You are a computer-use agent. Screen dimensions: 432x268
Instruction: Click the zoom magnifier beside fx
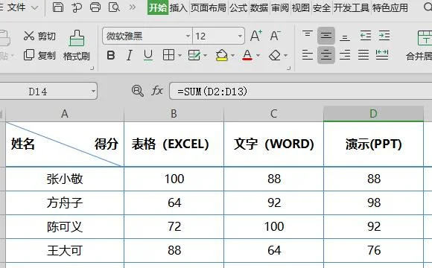click(x=138, y=91)
